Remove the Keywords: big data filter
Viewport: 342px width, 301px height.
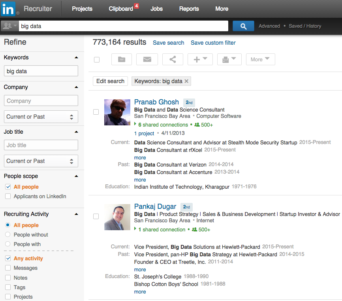tap(187, 81)
